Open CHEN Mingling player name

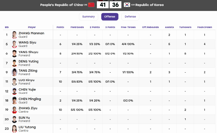[30, 99]
